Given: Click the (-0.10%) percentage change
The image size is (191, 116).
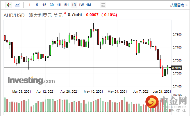Looking at the screenshot, I should point(109,15).
